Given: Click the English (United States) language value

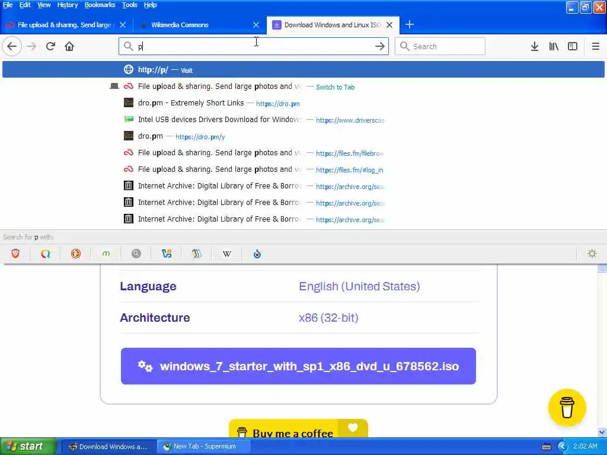Looking at the screenshot, I should pyautogui.click(x=359, y=286).
